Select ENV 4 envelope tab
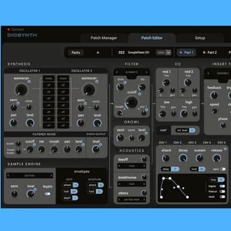The height and width of the screenshot is (231, 231). point(207,143)
